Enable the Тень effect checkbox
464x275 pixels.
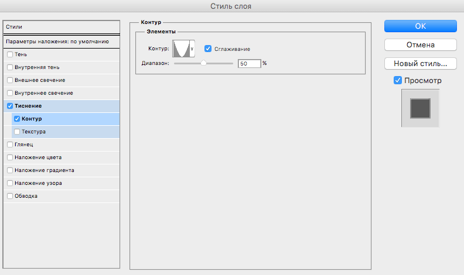[x=9, y=54]
